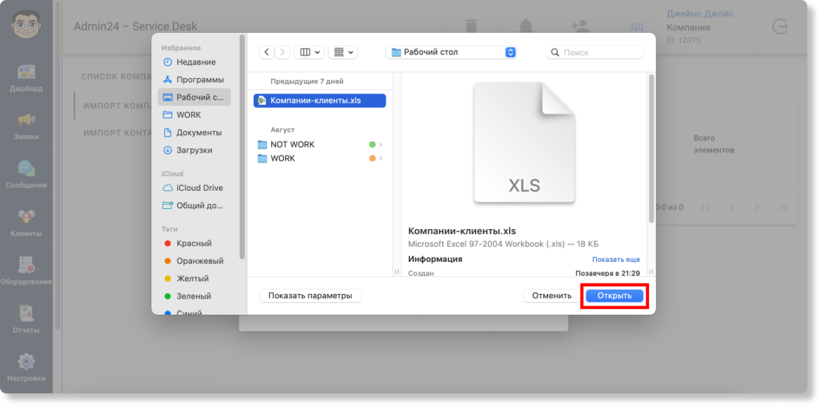Go forward in file dialog navigation
820x406 pixels.
click(282, 52)
